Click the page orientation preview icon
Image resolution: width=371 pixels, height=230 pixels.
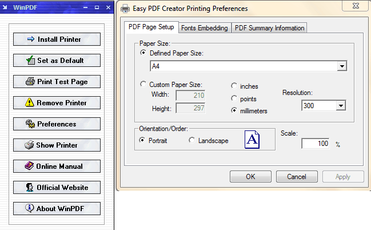pos(252,140)
